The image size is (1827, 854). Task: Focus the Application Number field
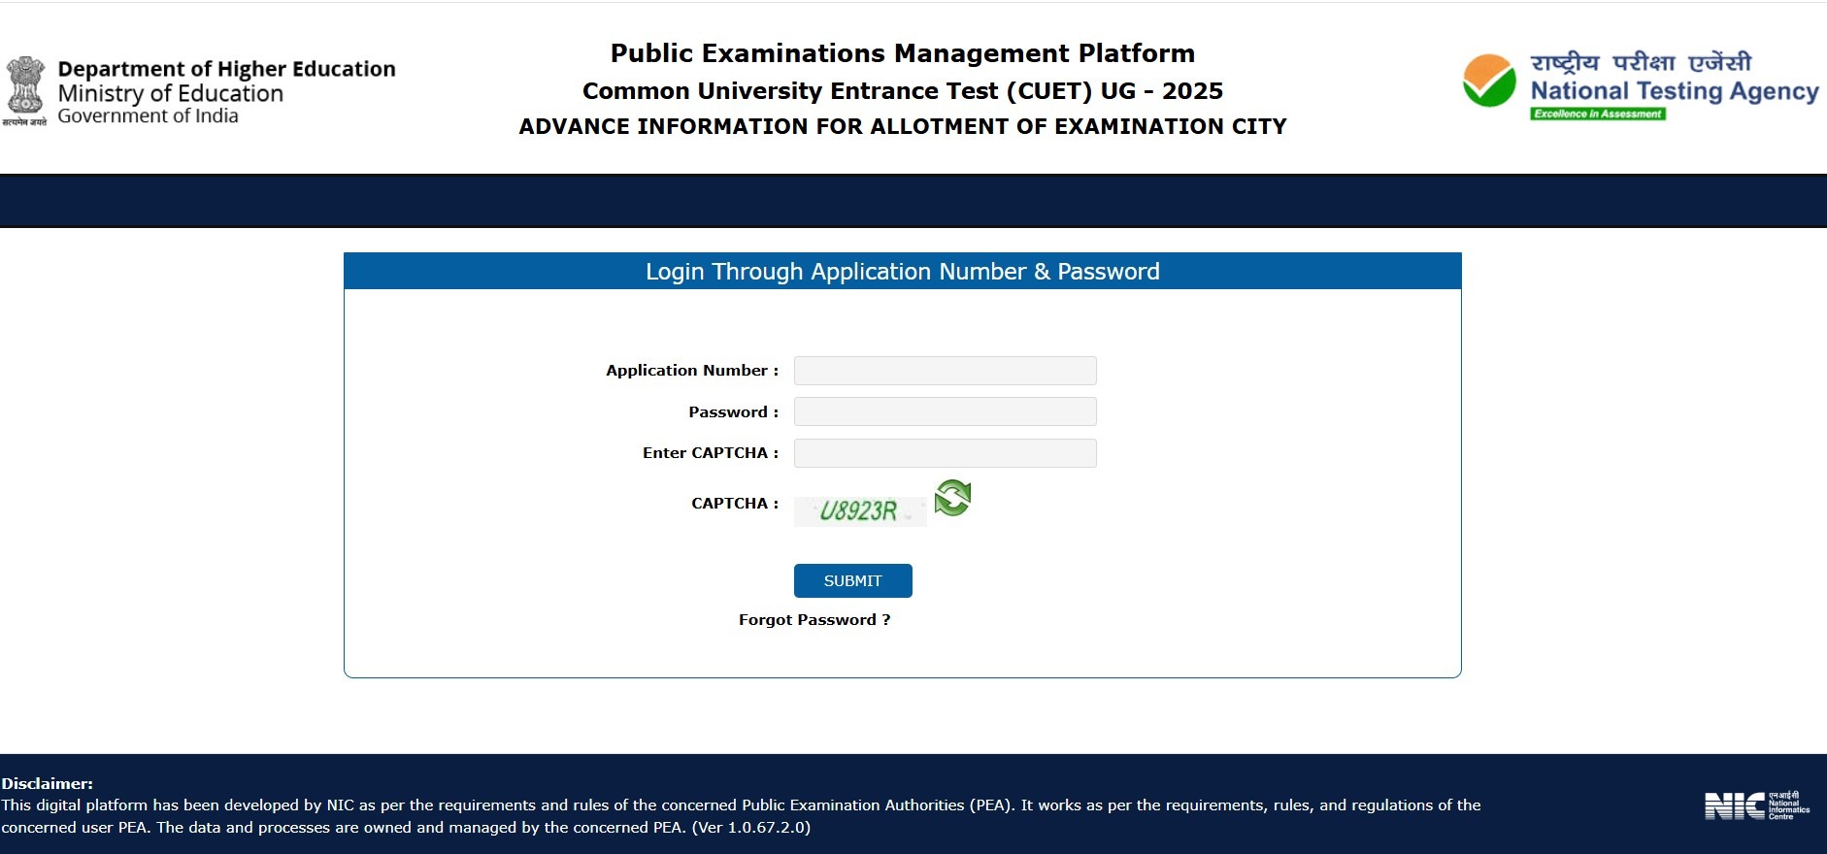945,371
